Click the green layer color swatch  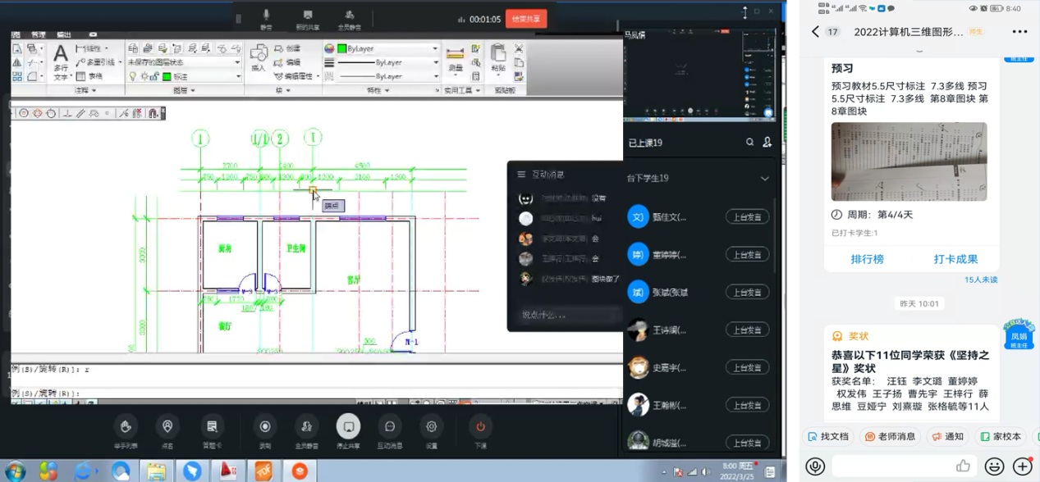click(167, 76)
